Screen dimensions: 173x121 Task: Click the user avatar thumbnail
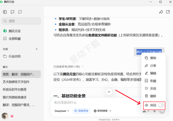5,116
